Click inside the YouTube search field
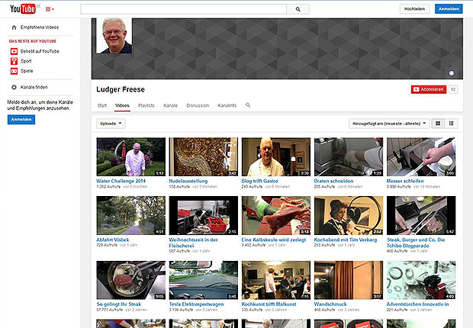This screenshot has height=328, width=473. click(x=183, y=9)
